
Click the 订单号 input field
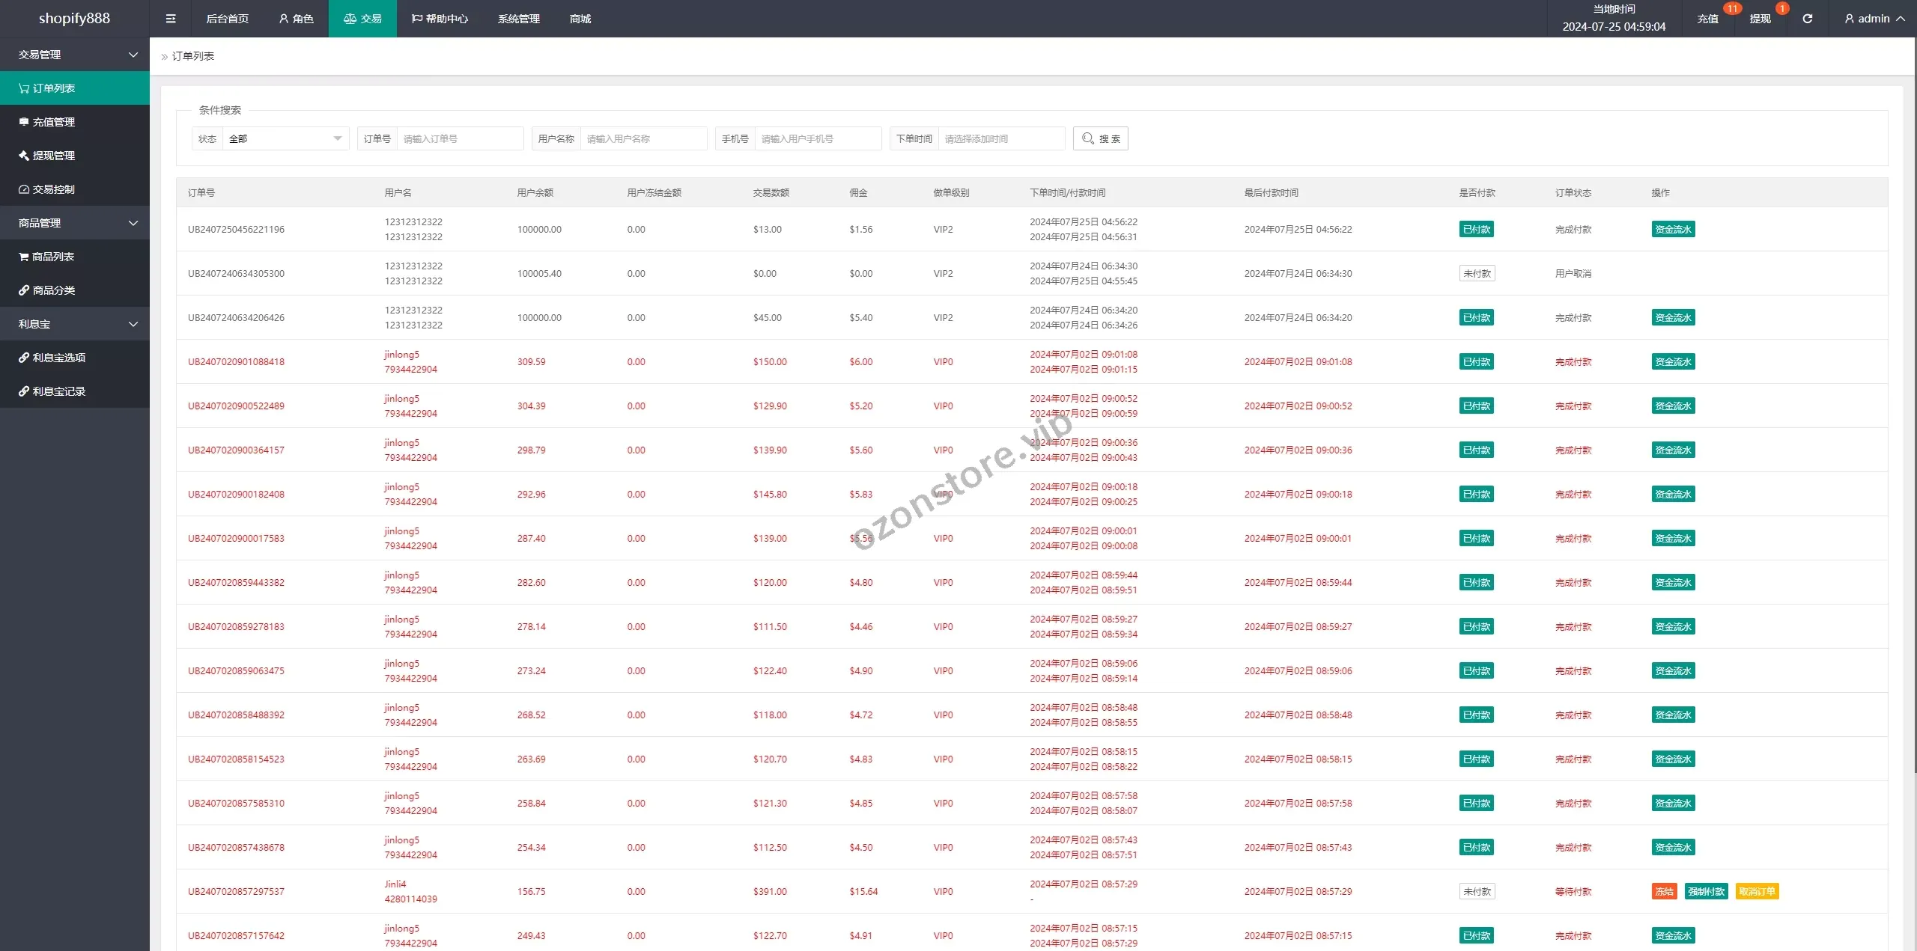coord(460,138)
